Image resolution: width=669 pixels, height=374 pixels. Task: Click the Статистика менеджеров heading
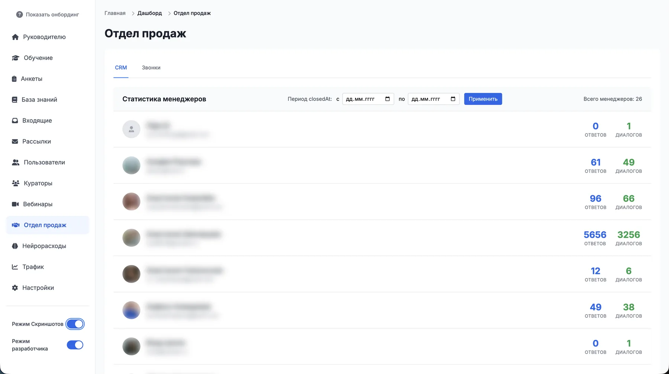(x=164, y=99)
